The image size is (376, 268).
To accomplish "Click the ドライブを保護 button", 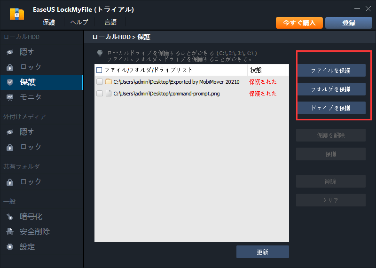I will (331, 108).
